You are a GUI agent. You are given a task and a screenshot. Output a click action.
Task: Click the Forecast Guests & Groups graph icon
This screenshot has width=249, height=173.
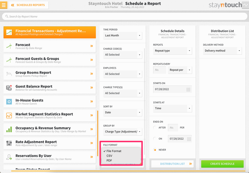9,60
